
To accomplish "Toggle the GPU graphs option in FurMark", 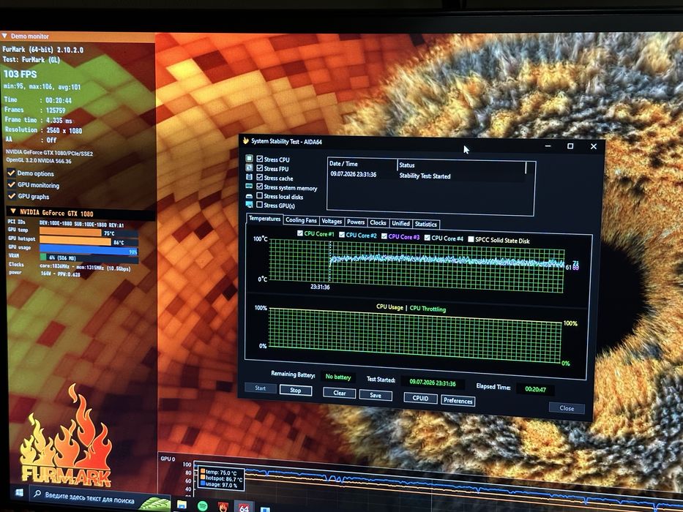I will point(11,196).
